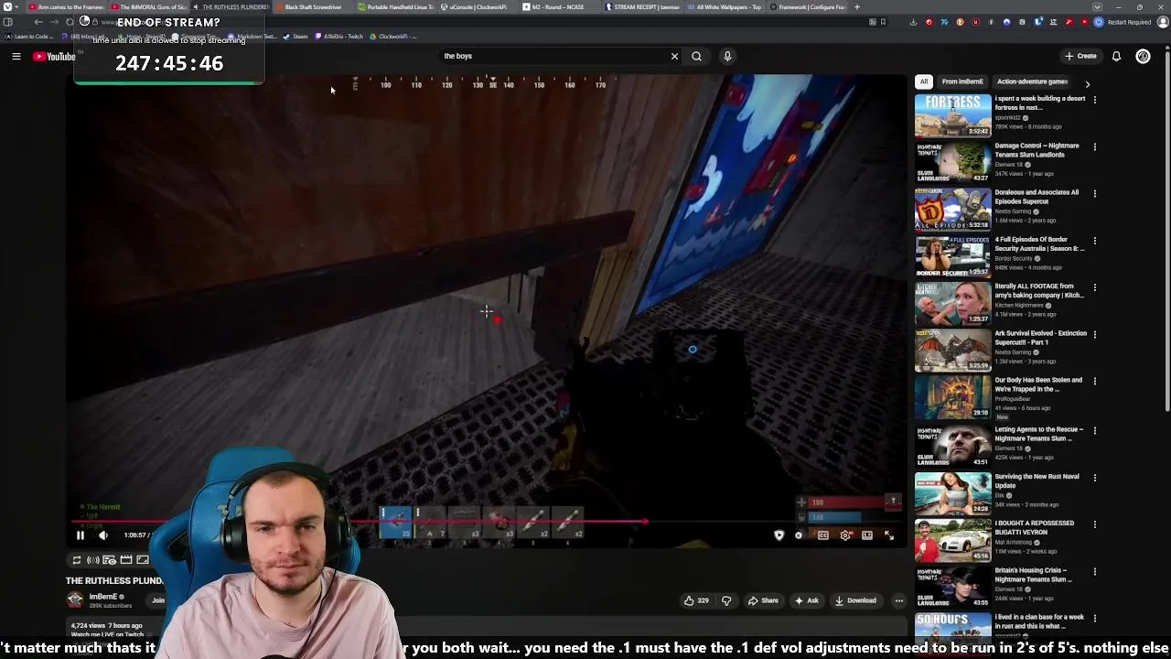Dislike the video
The image size is (1171, 659).
pyautogui.click(x=726, y=600)
